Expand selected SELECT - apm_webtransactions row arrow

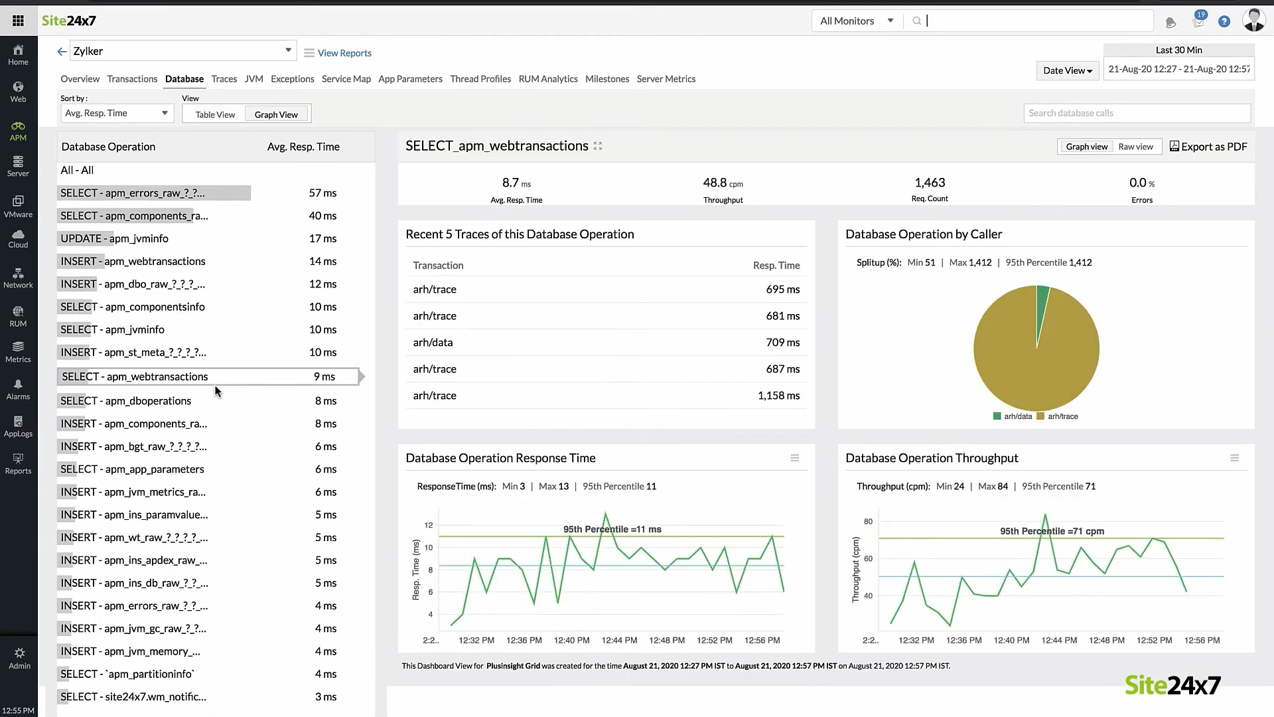point(362,376)
